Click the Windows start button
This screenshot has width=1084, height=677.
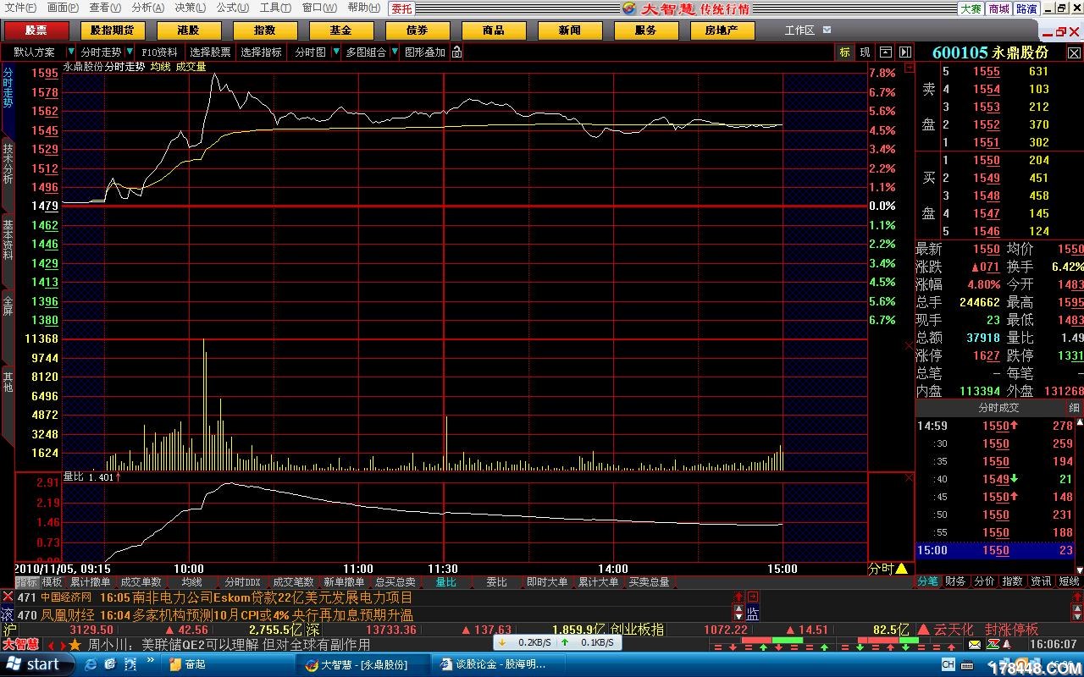pyautogui.click(x=34, y=664)
